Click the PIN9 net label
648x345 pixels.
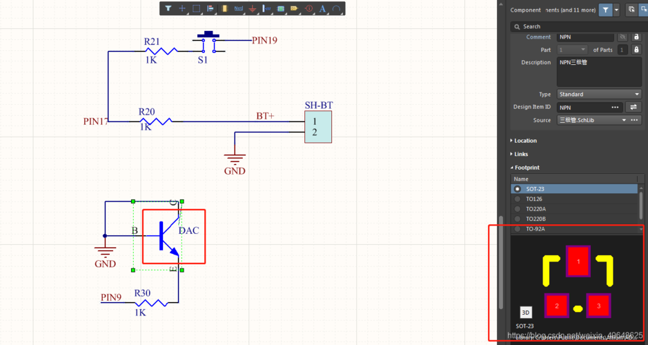coord(111,297)
